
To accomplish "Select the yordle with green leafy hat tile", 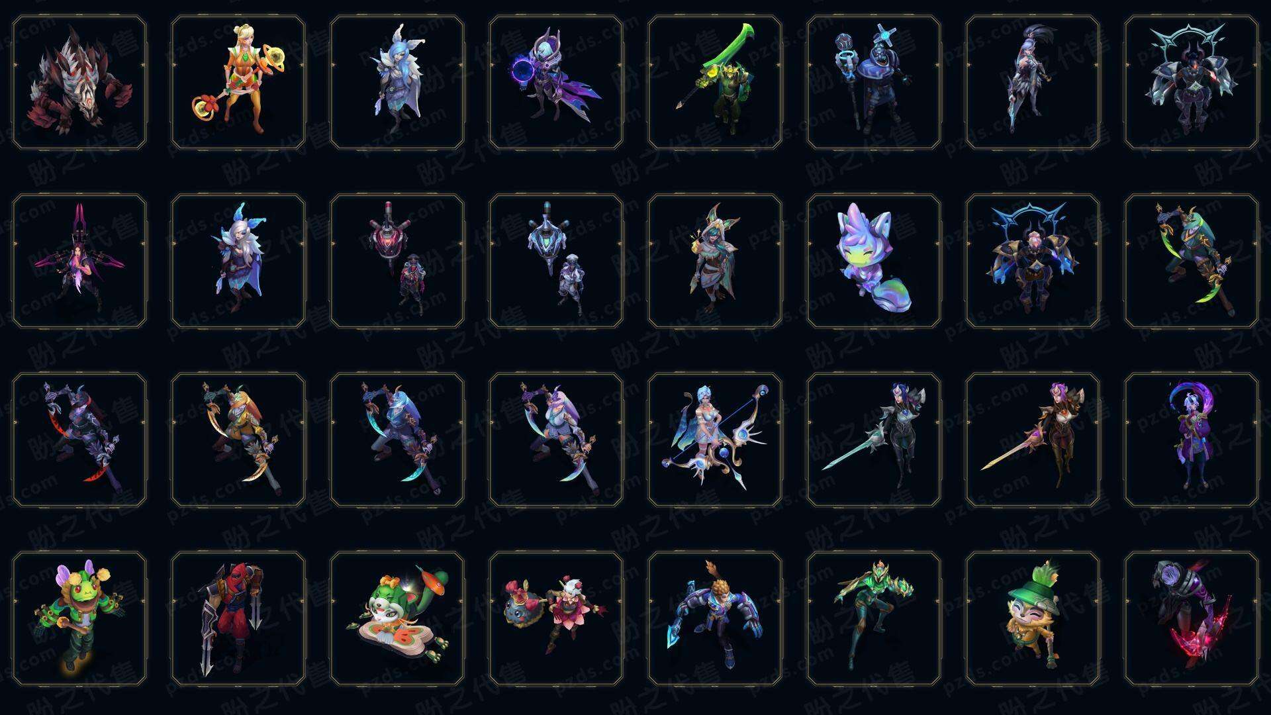I will (x=1033, y=619).
